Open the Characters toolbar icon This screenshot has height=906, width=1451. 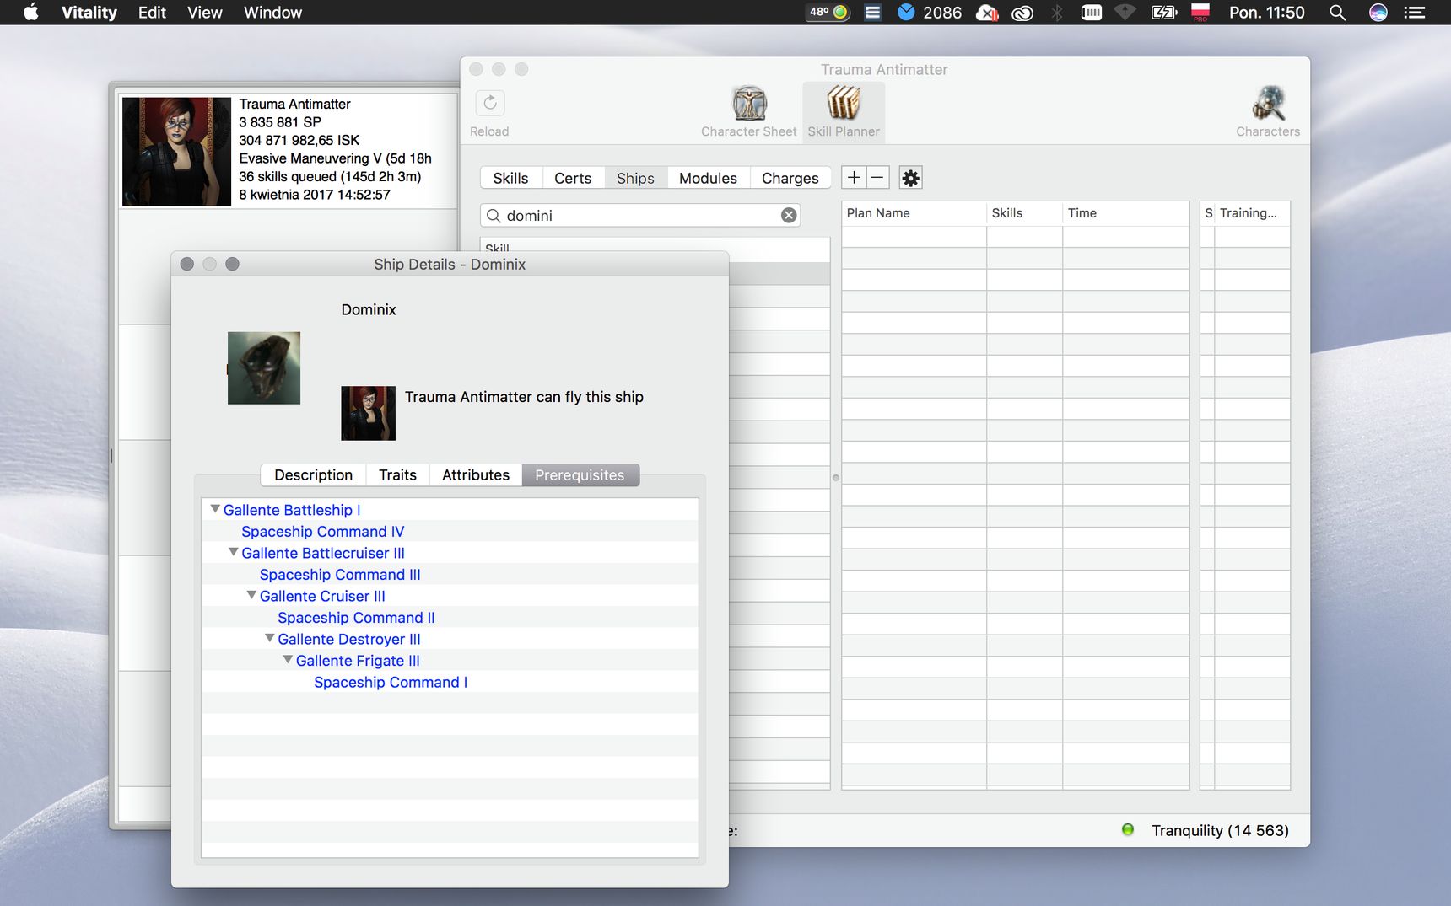(x=1268, y=104)
